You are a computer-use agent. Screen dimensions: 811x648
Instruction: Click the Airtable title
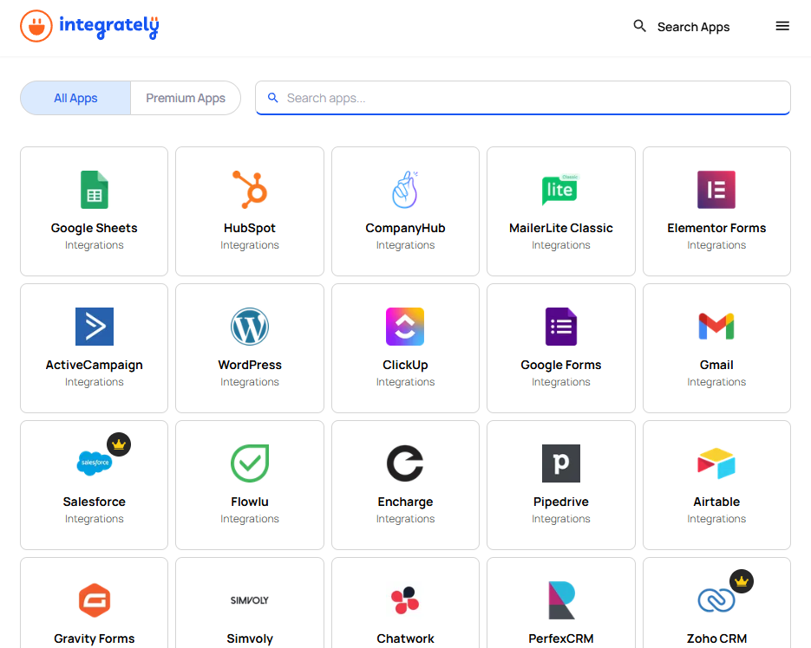716,502
